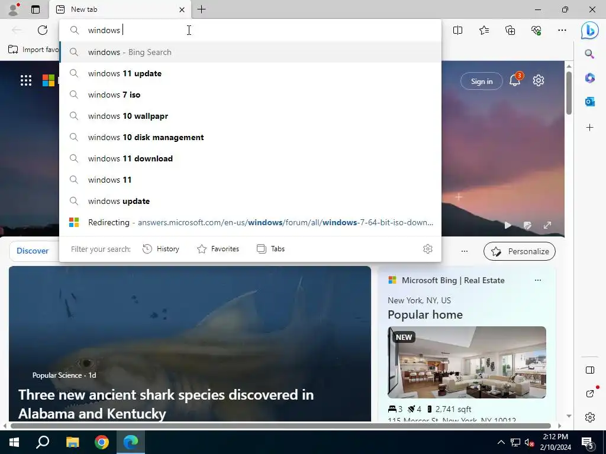
Task: Click the horizontal page scrollbar
Action: pos(281,426)
